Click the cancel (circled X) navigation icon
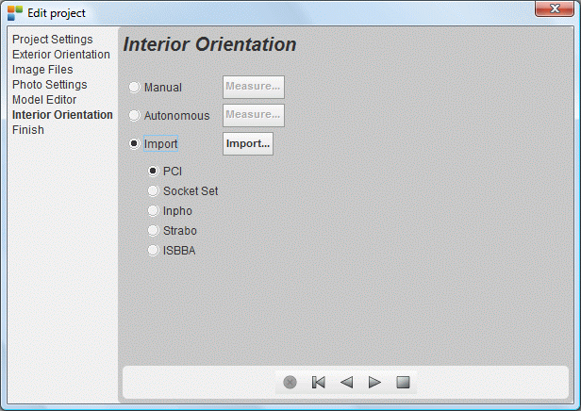Viewport: 581px width, 411px height. (x=290, y=382)
